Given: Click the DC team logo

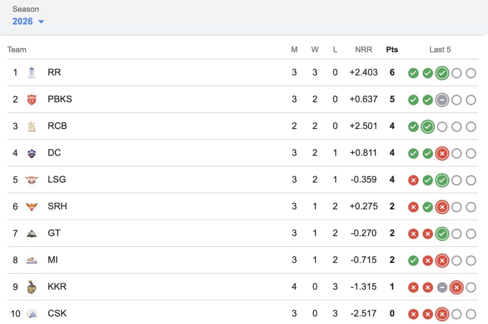Looking at the screenshot, I should click(x=31, y=153).
